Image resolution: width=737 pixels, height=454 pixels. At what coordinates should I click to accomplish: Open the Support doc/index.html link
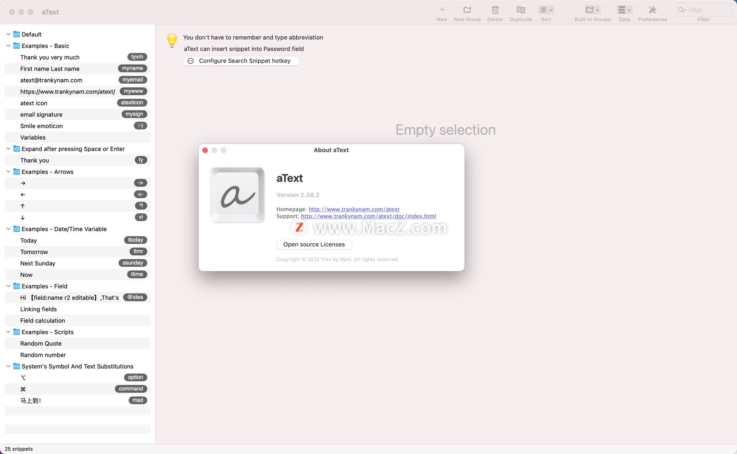(368, 216)
